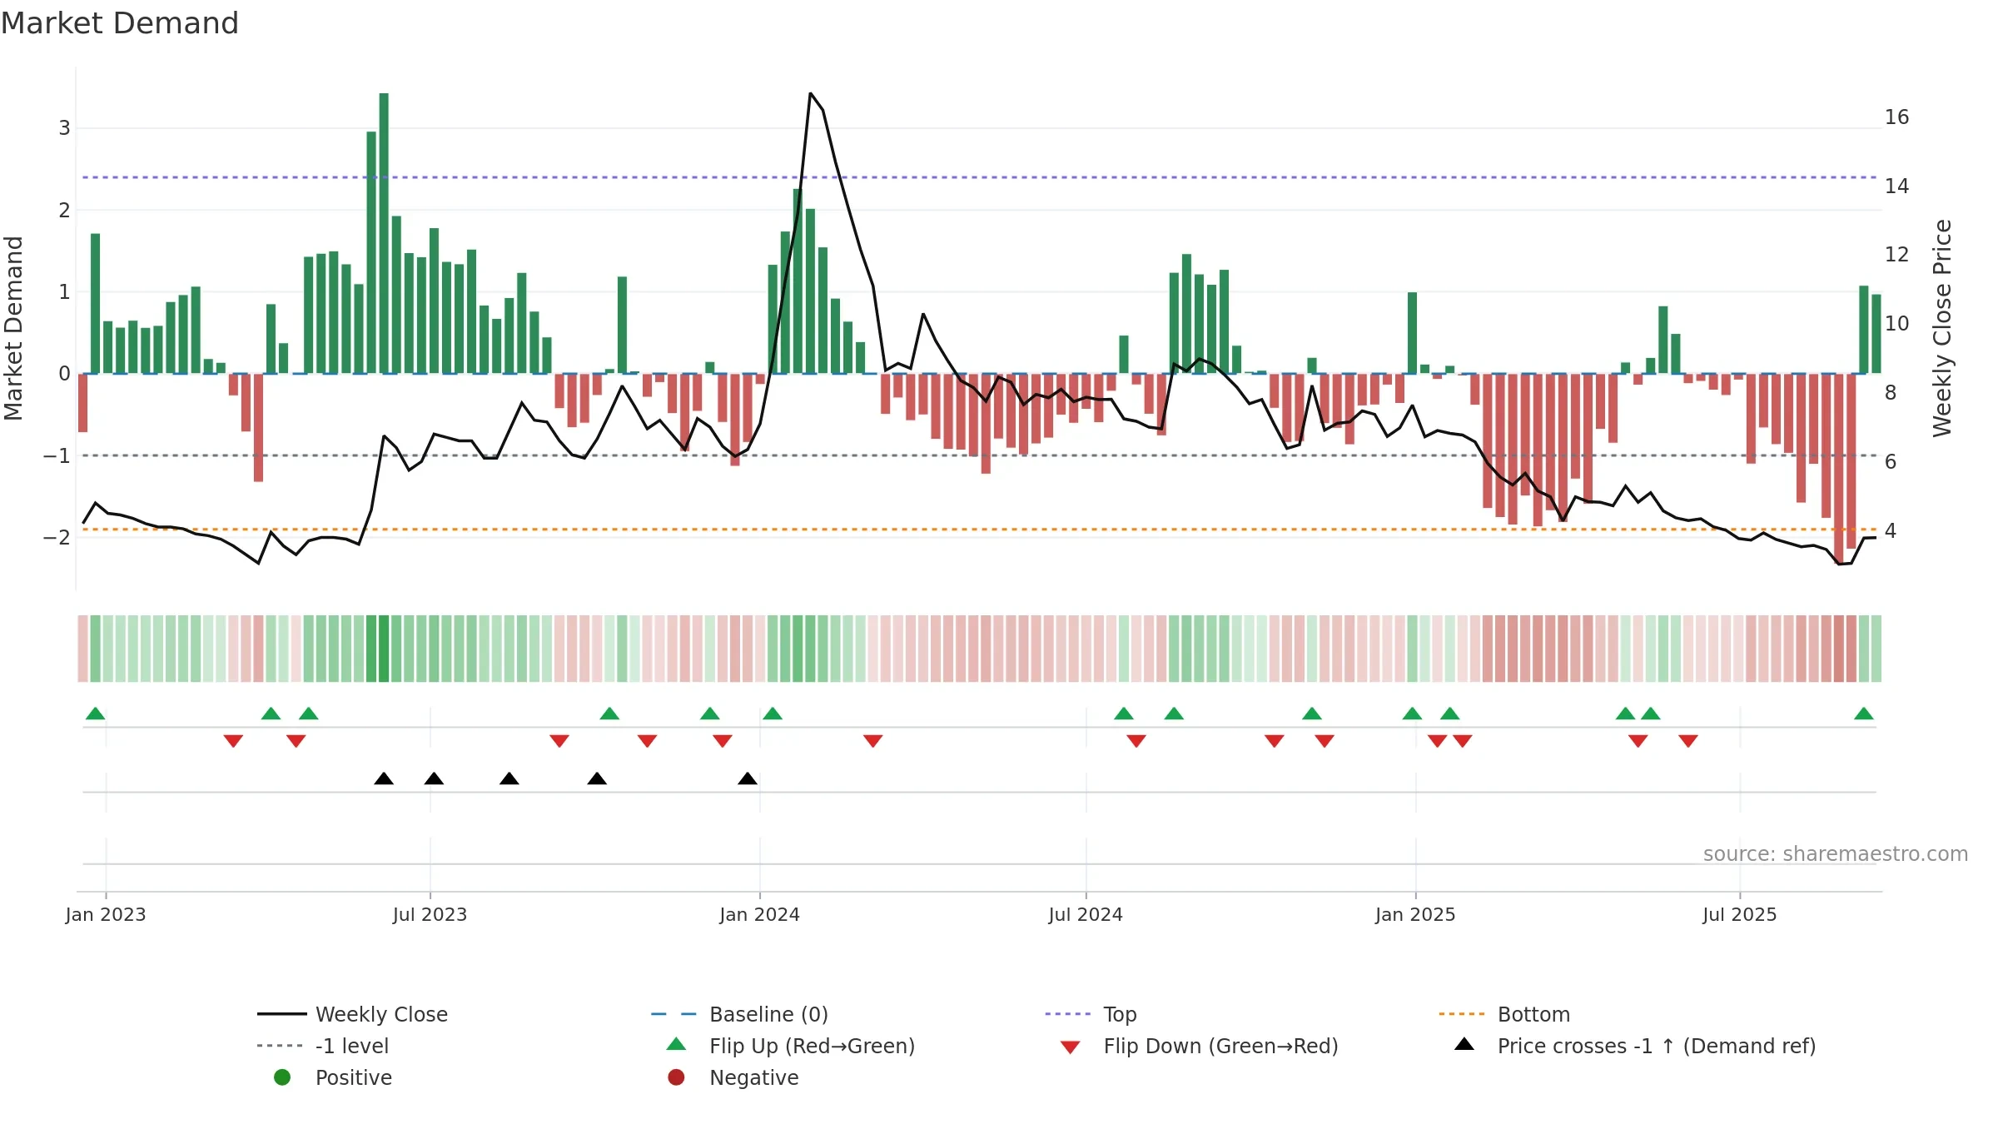This screenshot has height=1124, width=1998.
Task: Toggle the Baseline (0) legend entry
Action: pos(739,1014)
